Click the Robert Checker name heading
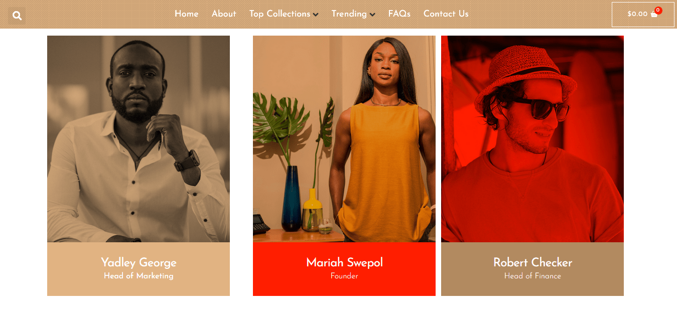Image resolution: width=677 pixels, height=314 pixels. pyautogui.click(x=532, y=262)
